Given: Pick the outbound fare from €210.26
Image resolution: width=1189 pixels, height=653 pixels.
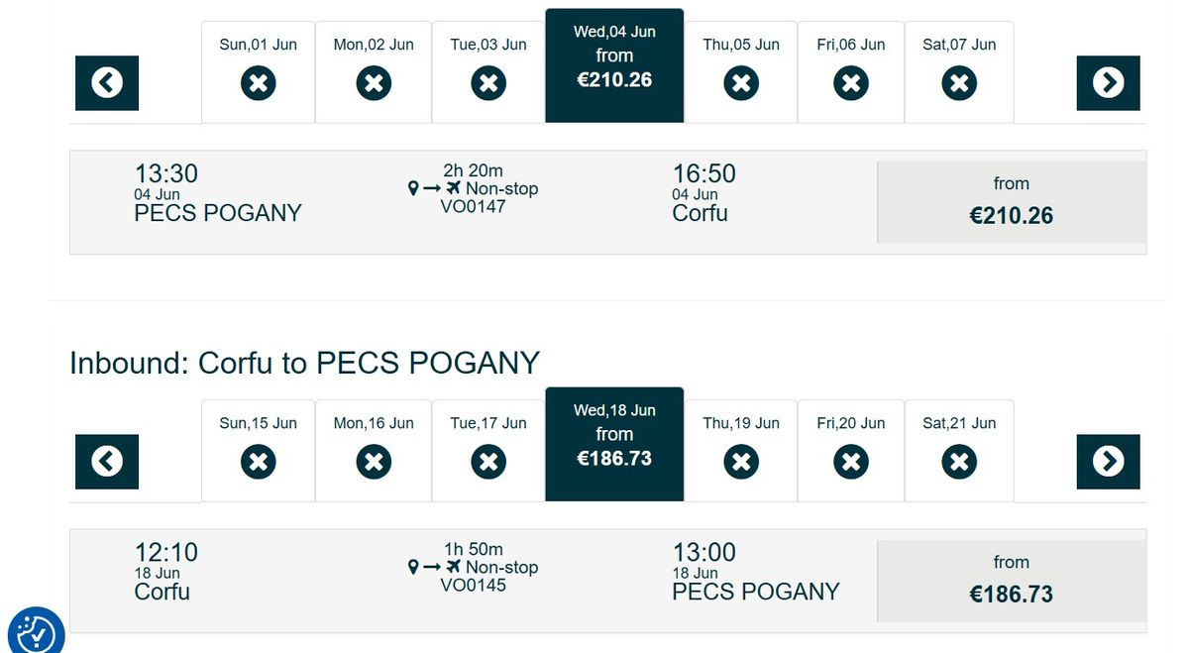Looking at the screenshot, I should click(1012, 202).
